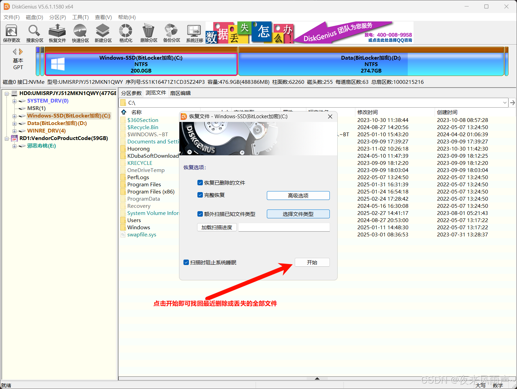Viewport: 517px width, 389px height.
Task: Select the Recovery folder row
Action: pos(139,206)
